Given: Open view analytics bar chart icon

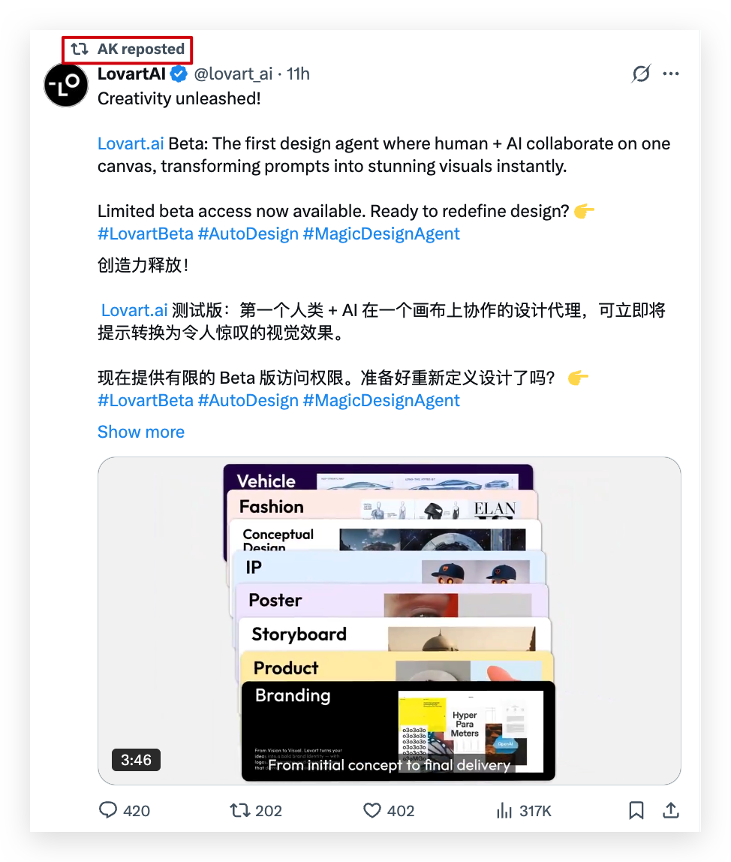Looking at the screenshot, I should [x=504, y=810].
